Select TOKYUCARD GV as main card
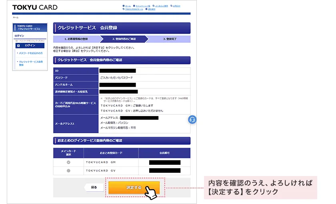Image resolution: width=336 pixels, height=204 pixels. (68, 171)
